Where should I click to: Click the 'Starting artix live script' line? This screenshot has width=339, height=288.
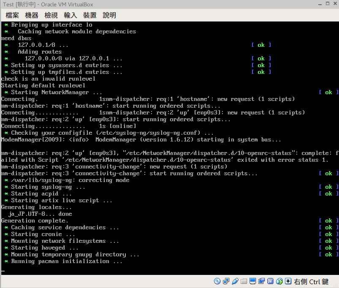[x=58, y=201]
